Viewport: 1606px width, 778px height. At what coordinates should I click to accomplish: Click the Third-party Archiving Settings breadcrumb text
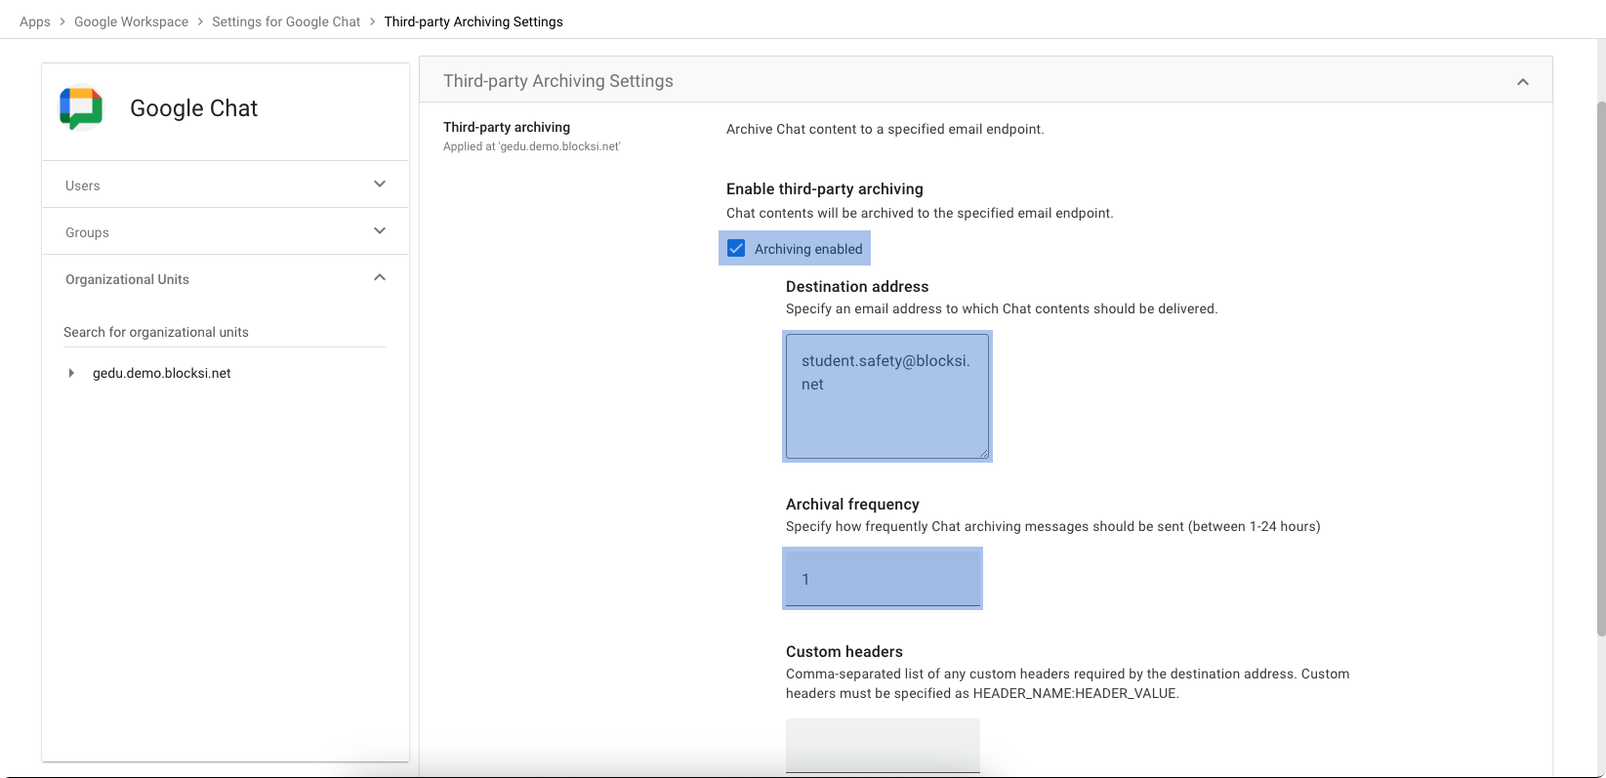point(474,21)
